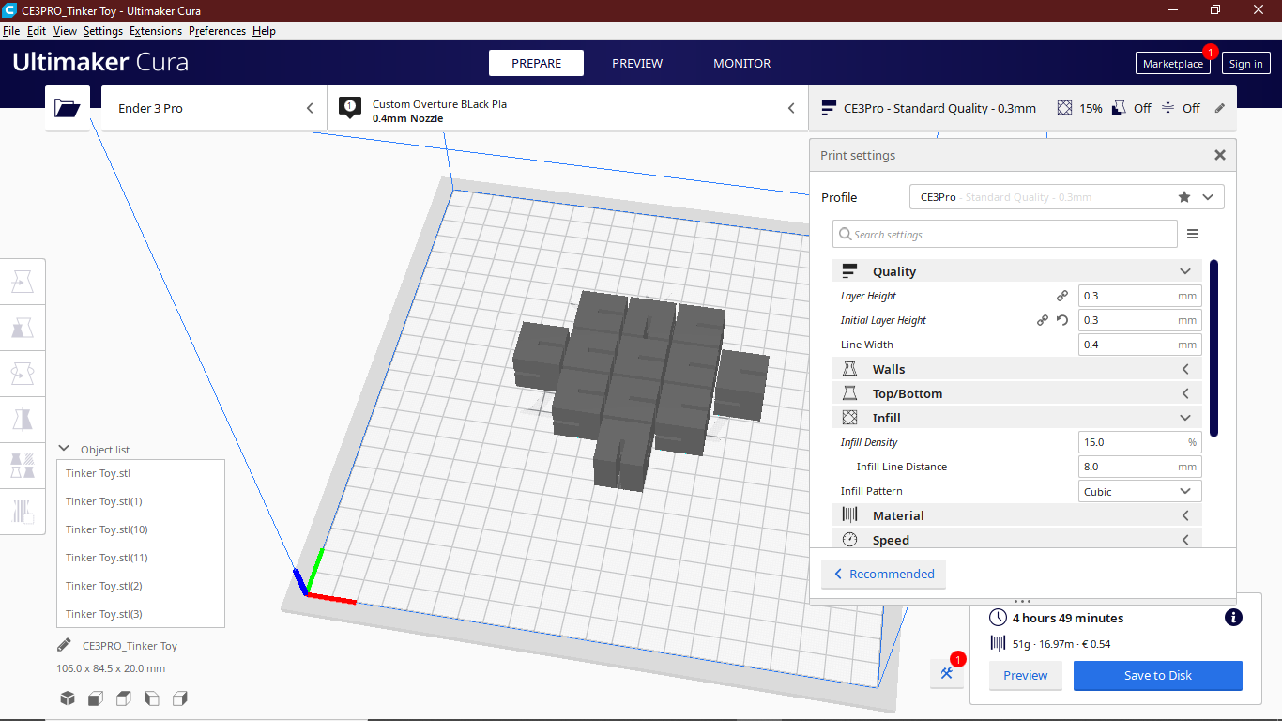Open the Ender 3 Pro printer selector
Image resolution: width=1282 pixels, height=721 pixels.
click(214, 108)
